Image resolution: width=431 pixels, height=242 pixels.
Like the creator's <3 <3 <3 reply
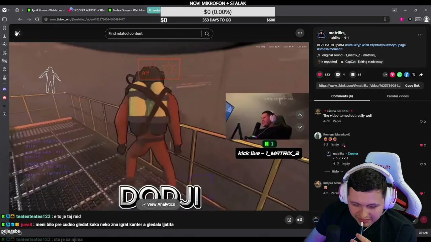[421, 164]
